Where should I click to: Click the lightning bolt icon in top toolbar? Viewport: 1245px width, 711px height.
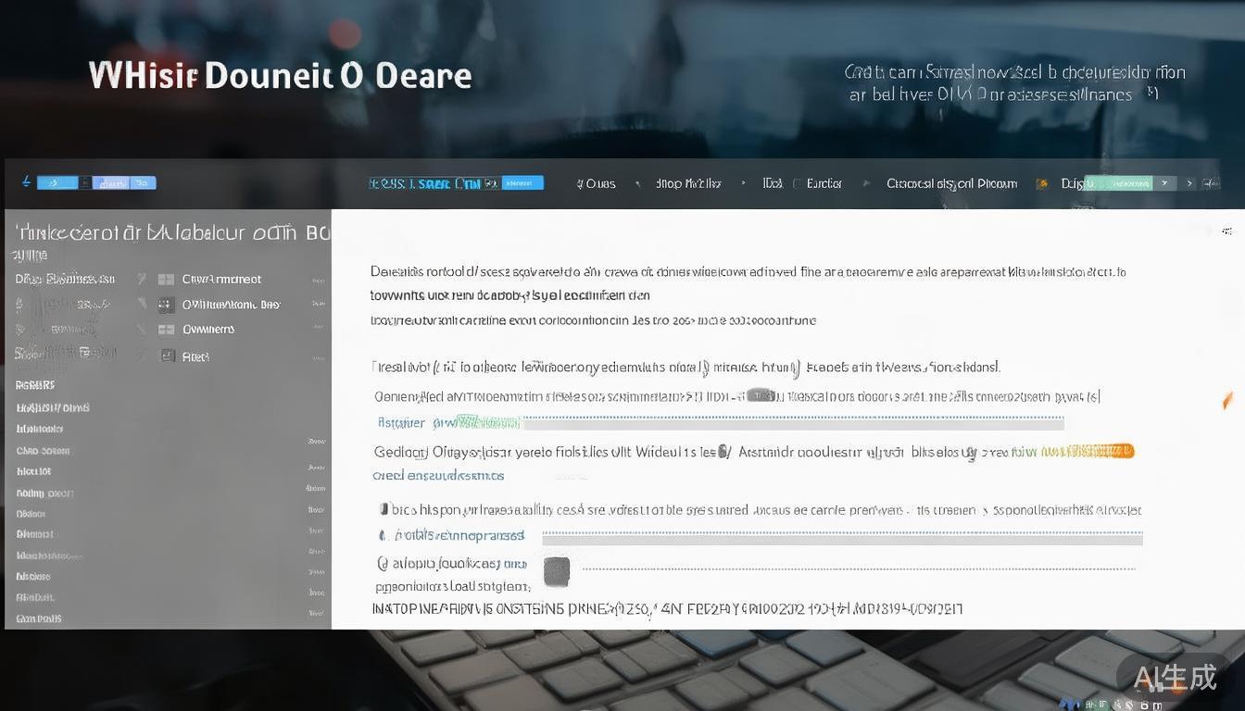point(26,181)
